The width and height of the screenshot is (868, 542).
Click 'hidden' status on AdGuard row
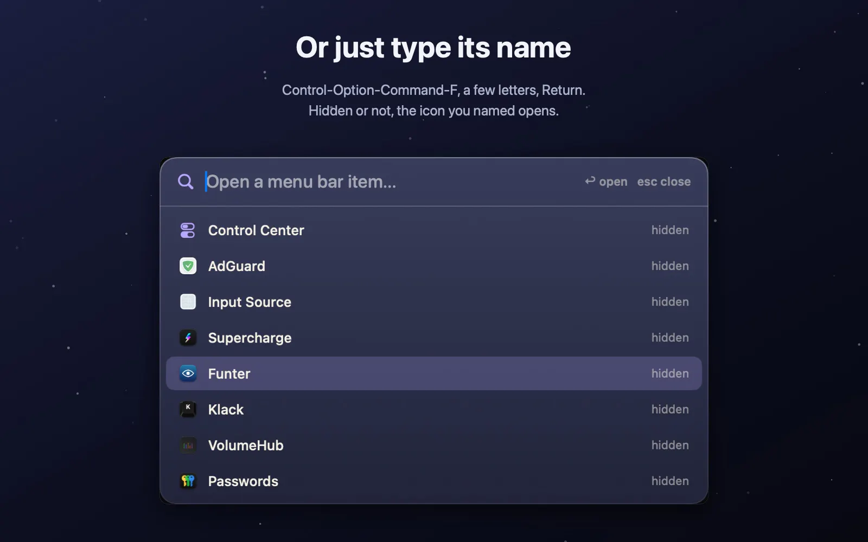[670, 266]
